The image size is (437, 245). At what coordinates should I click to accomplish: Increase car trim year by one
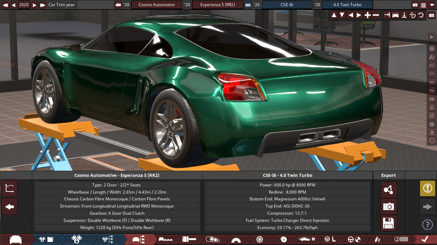[34, 5]
